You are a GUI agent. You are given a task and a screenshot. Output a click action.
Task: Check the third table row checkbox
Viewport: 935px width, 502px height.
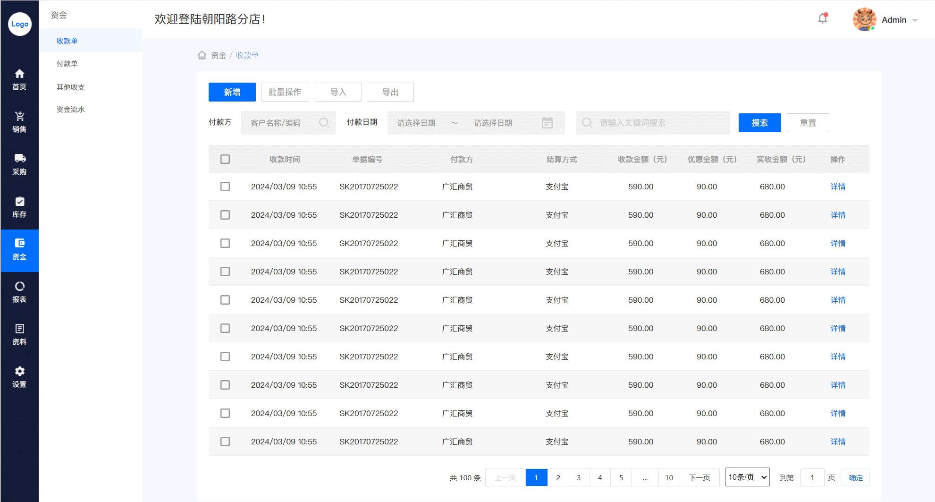[x=225, y=243]
